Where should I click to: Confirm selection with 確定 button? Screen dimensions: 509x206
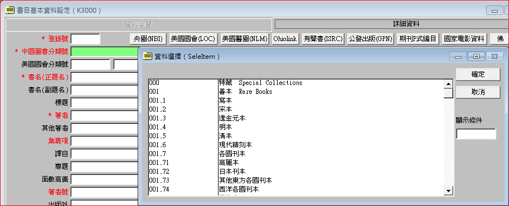478,74
